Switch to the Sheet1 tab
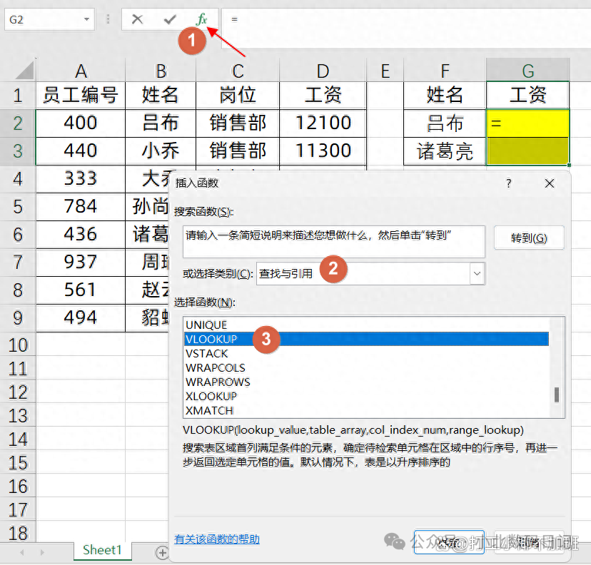Screen dimensions: 591x565 (x=102, y=550)
